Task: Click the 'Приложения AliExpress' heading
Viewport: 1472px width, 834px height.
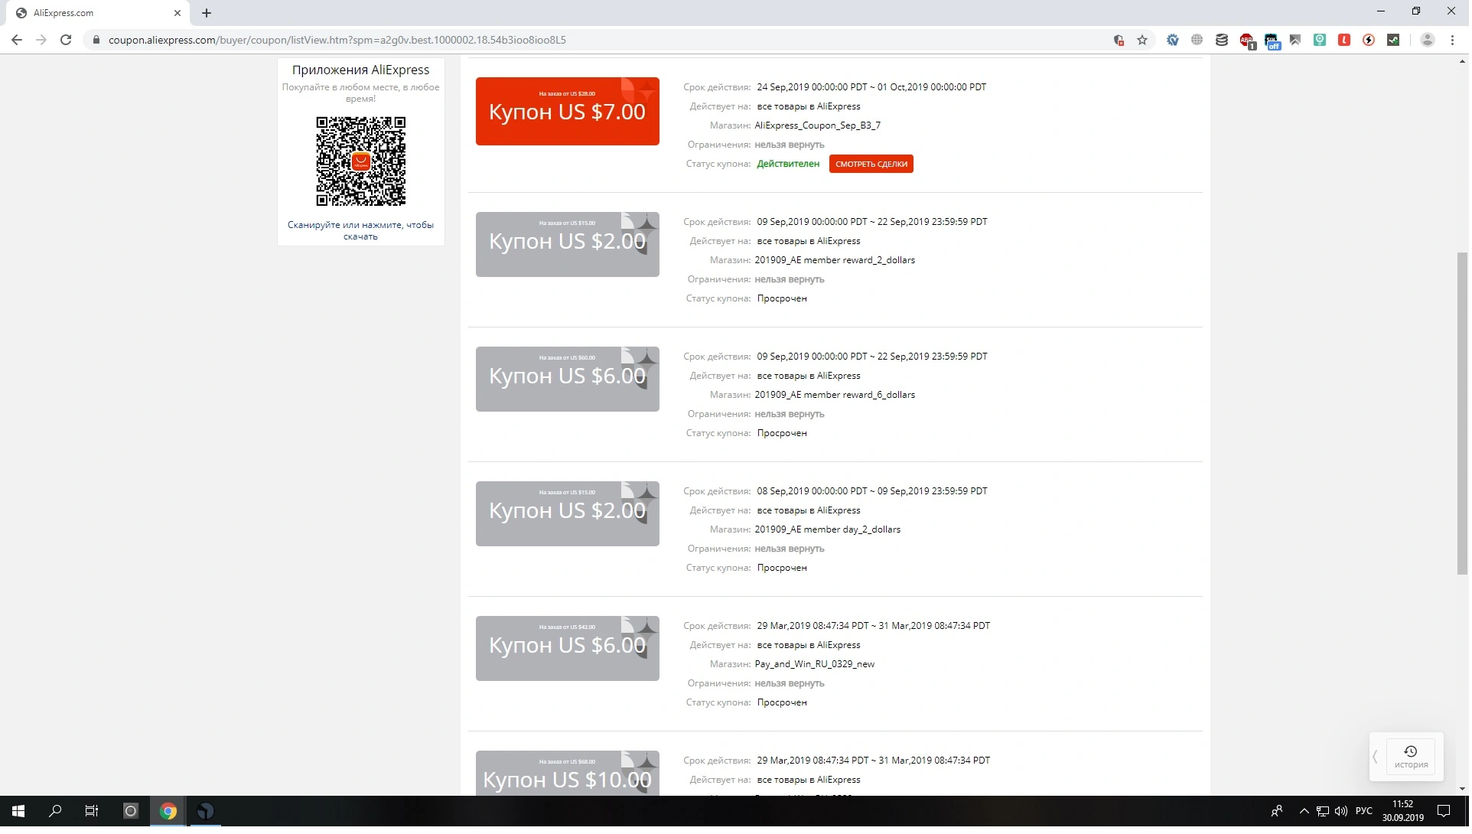Action: pos(360,70)
